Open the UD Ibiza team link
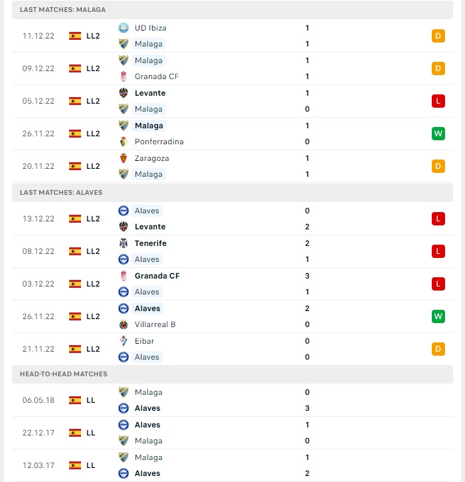Viewport: 465px width, 482px height. 151,28
